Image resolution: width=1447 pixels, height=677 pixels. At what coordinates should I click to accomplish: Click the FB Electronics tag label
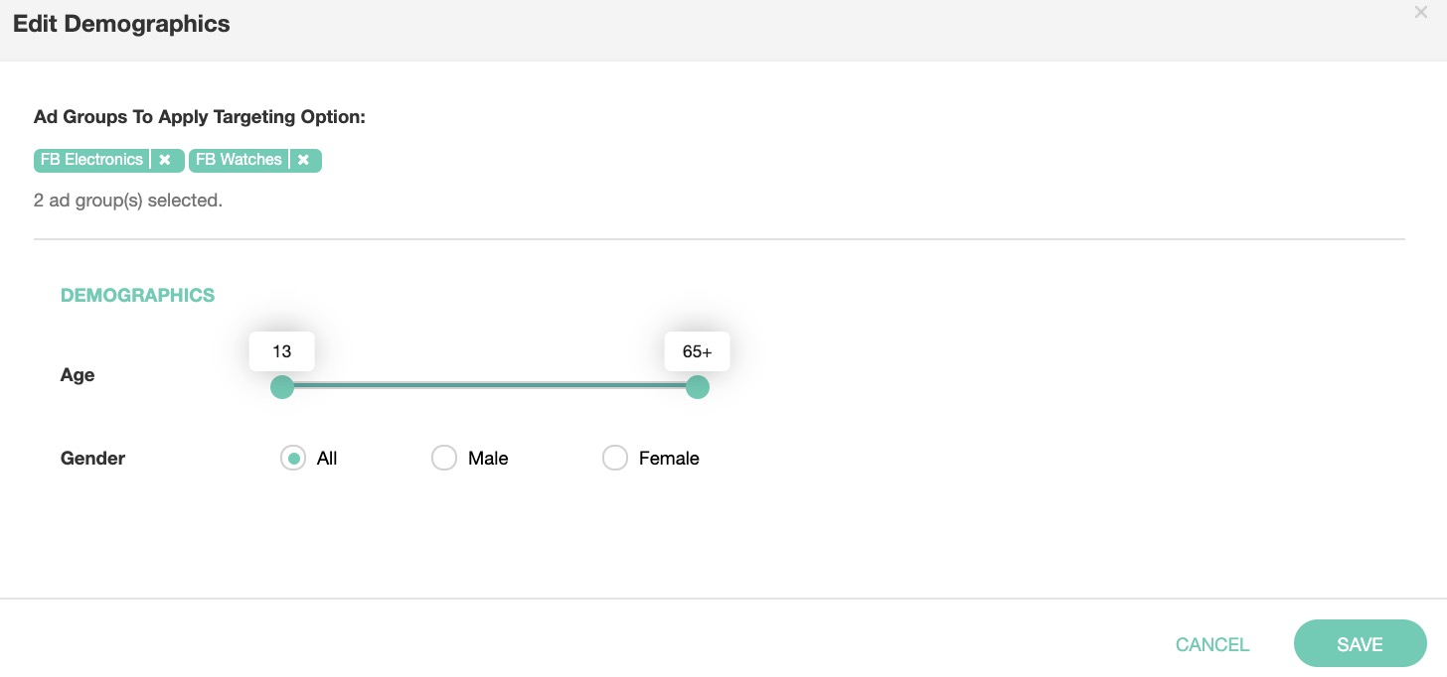[x=91, y=160]
